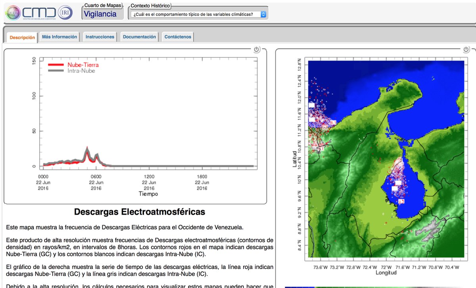Click the Longitud axis label on map
This screenshot has width=476, height=288.
[x=386, y=273]
